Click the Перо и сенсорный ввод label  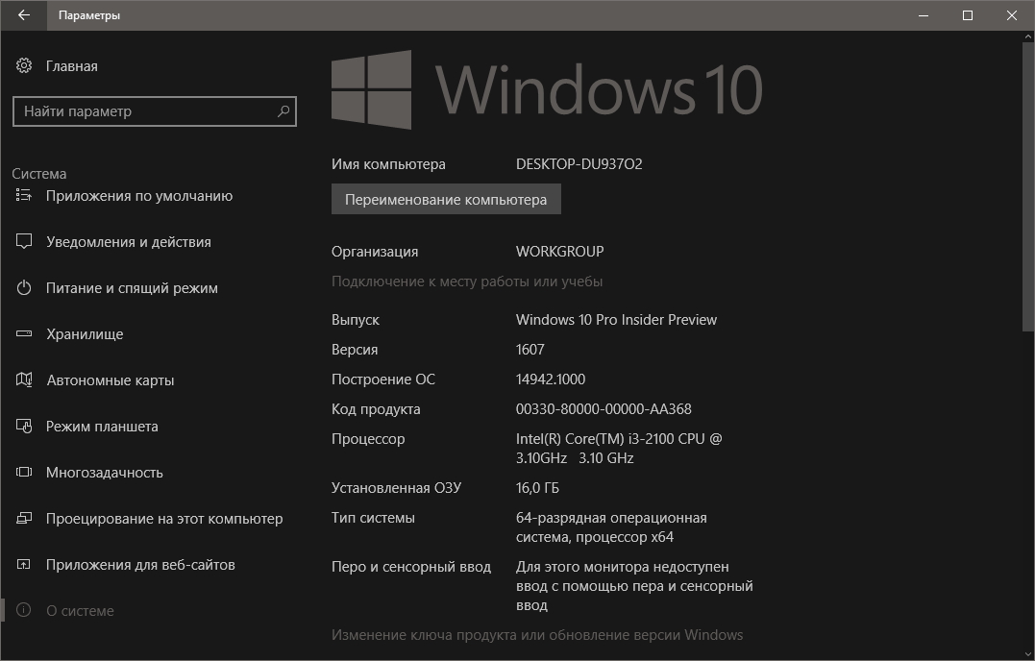410,567
